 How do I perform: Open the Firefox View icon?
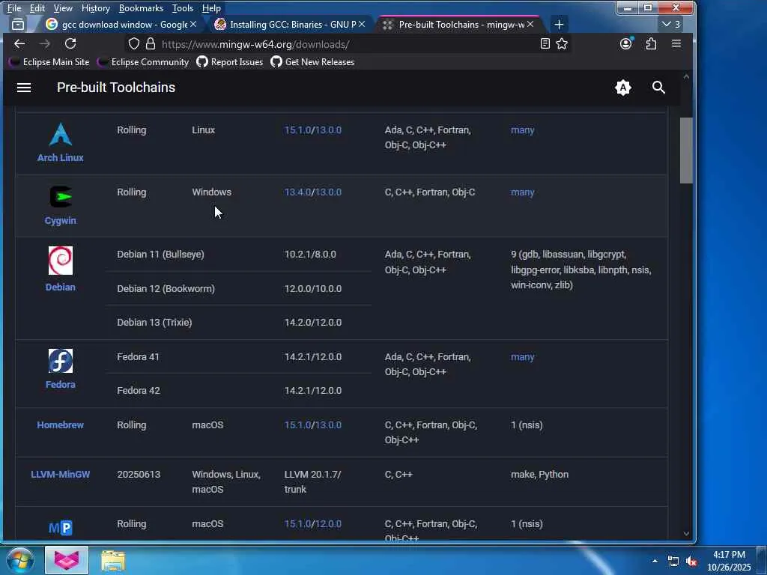[18, 25]
